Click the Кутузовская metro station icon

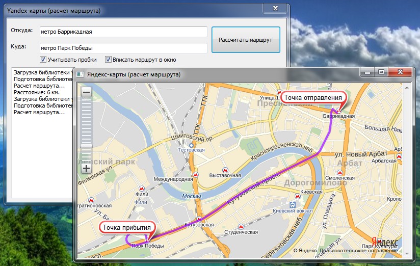[x=199, y=220]
